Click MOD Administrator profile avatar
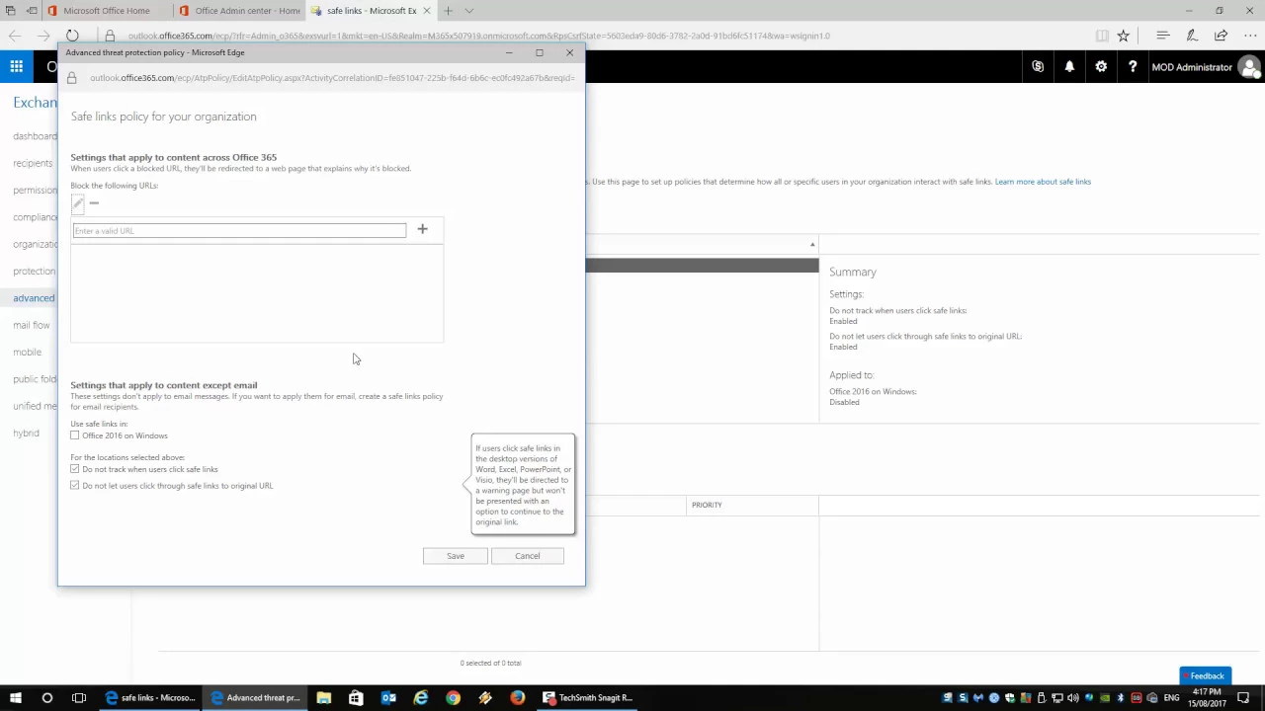This screenshot has width=1265, height=711. click(x=1249, y=67)
